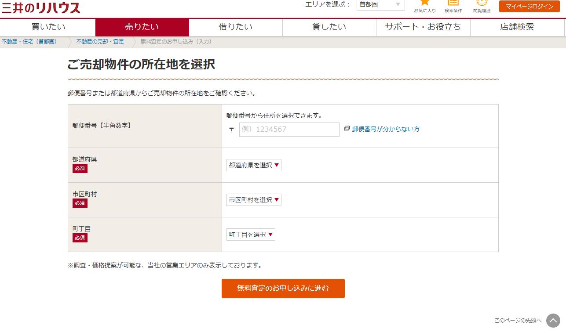Focus the 郵便番号 input field
The width and height of the screenshot is (566, 332).
(289, 130)
